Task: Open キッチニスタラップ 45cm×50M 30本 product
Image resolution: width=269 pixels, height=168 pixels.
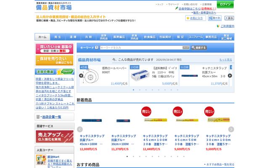Action: pyautogui.click(x=187, y=140)
